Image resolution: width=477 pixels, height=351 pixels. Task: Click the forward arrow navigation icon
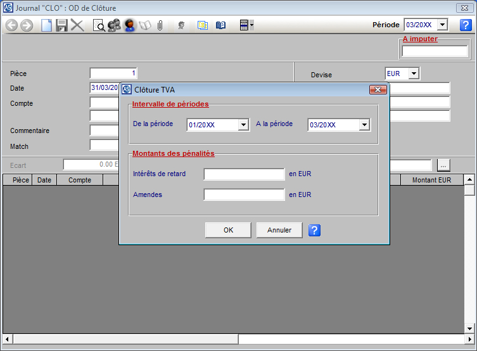click(x=27, y=25)
